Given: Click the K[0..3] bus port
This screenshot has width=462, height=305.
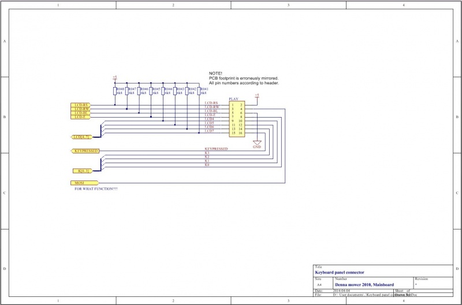Looking at the screenshot, I should [x=83, y=171].
